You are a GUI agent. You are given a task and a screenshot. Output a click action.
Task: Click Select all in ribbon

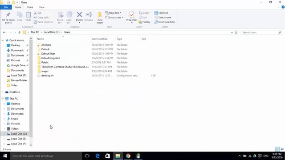click(161, 13)
